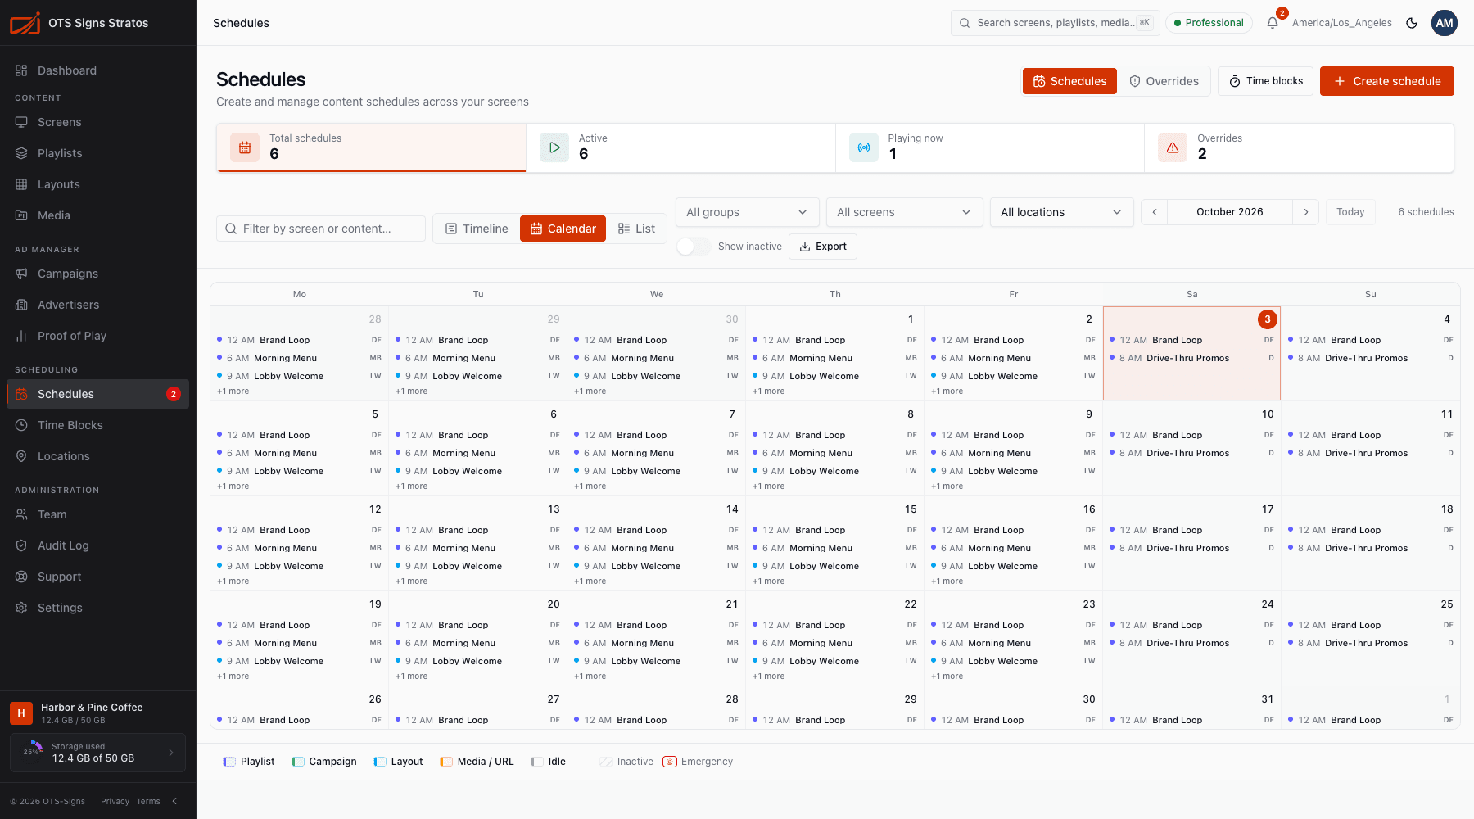Open Advertisers in the sidebar

pos(98,305)
